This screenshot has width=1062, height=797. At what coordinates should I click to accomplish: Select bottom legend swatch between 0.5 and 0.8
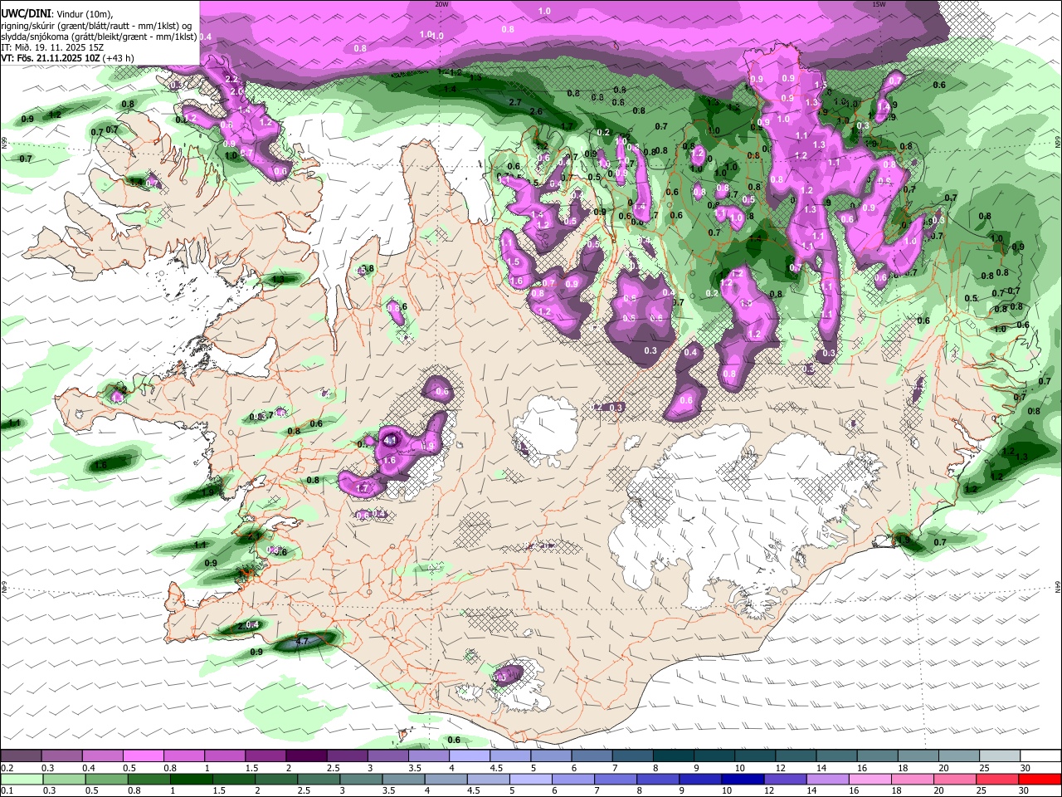(x=106, y=779)
